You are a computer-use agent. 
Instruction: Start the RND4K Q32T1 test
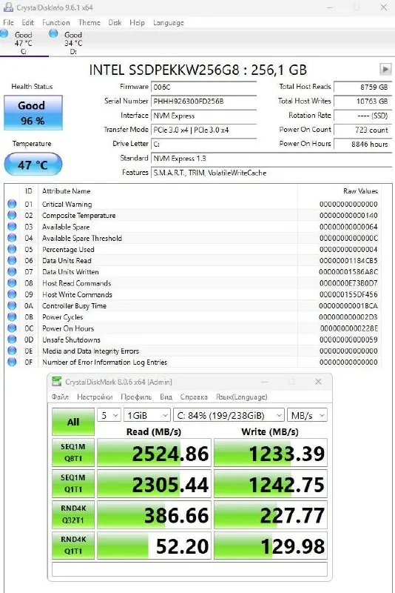click(x=73, y=514)
